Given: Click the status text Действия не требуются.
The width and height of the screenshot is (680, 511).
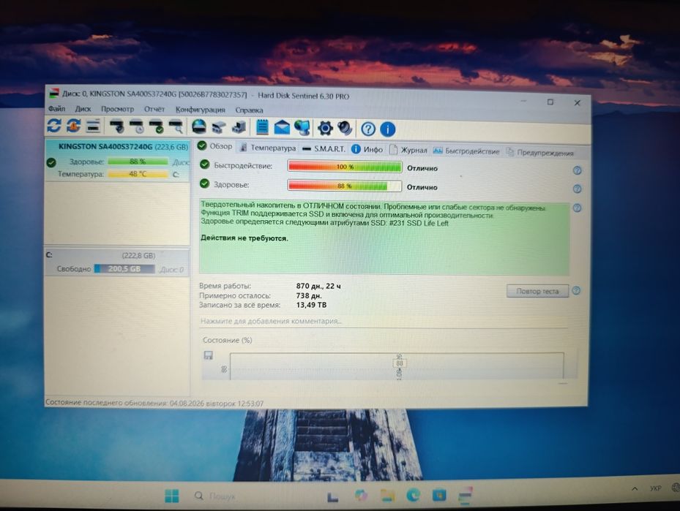Looking at the screenshot, I should pos(244,238).
